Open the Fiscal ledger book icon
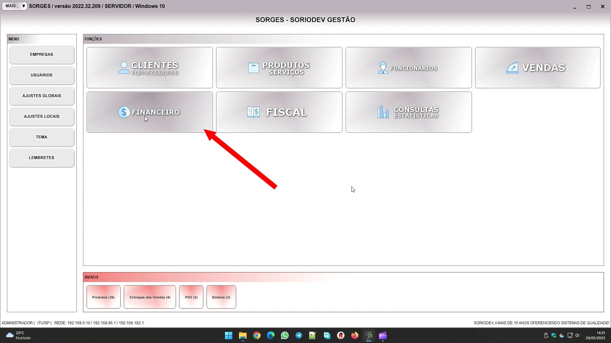The image size is (611, 343). [x=253, y=112]
